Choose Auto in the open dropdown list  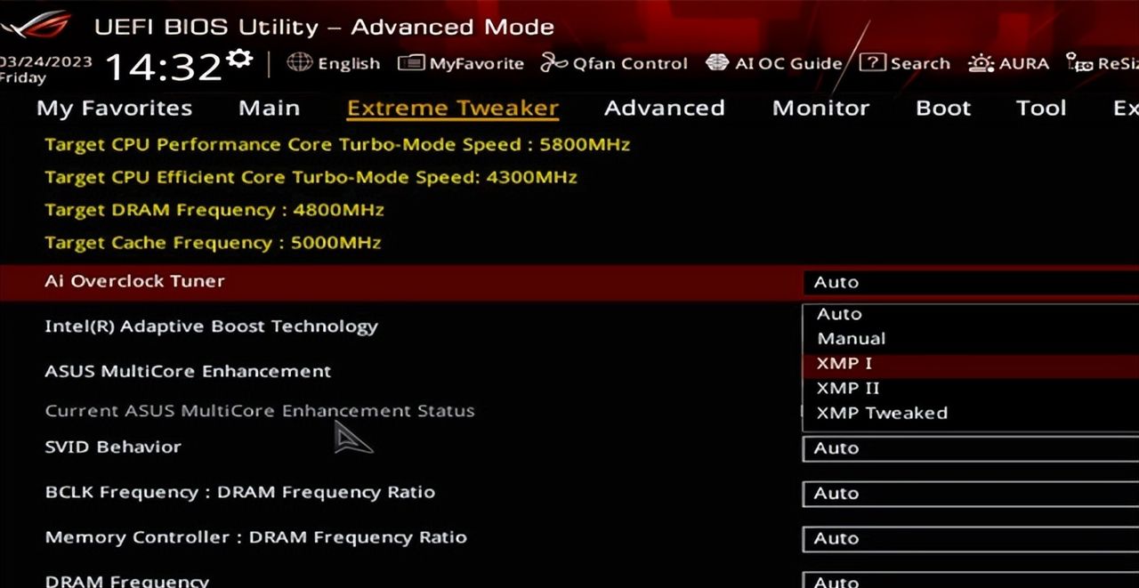[x=970, y=313]
